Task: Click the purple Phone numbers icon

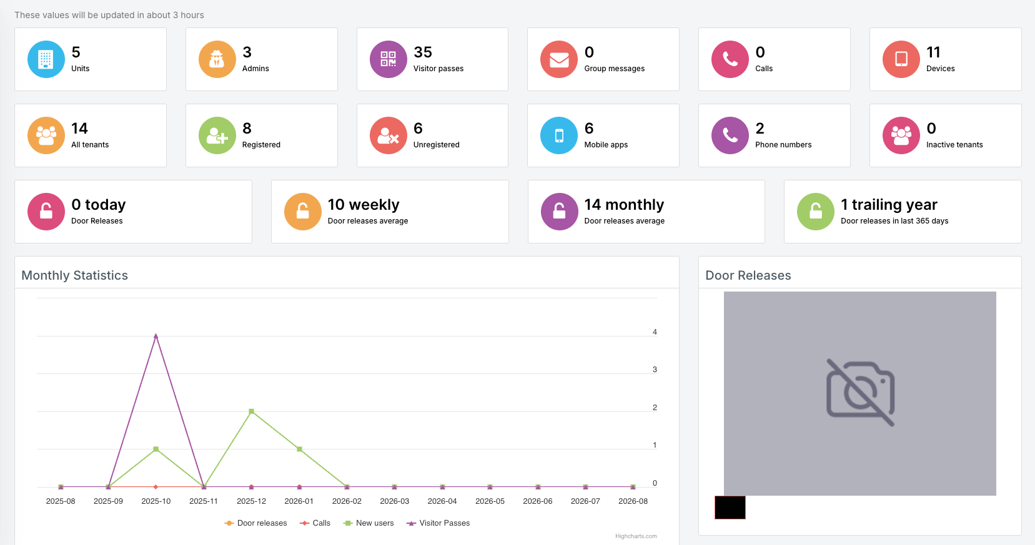Action: pyautogui.click(x=730, y=135)
